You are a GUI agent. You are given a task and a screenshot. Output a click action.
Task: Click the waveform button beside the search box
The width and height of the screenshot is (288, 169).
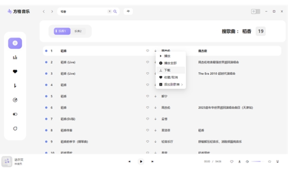[128, 11]
